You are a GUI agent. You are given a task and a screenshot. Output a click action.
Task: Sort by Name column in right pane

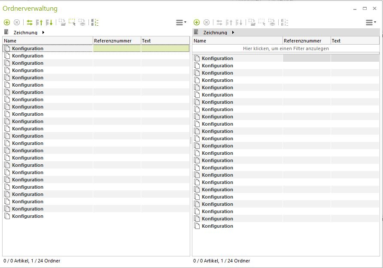pyautogui.click(x=237, y=41)
